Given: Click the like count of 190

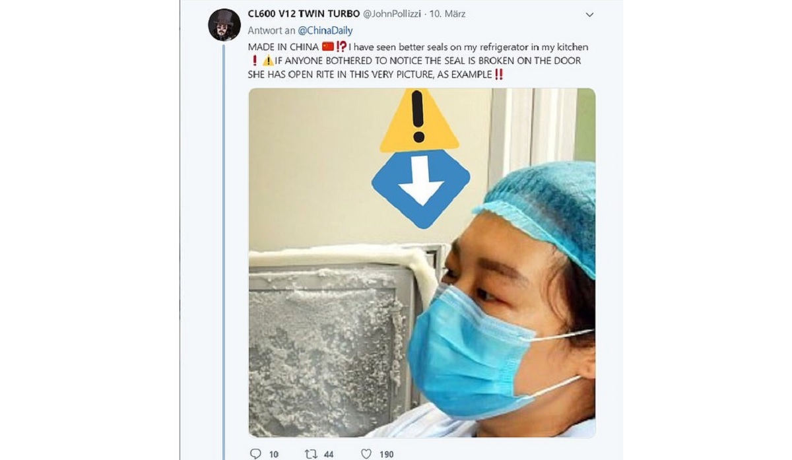Looking at the screenshot, I should tap(387, 454).
